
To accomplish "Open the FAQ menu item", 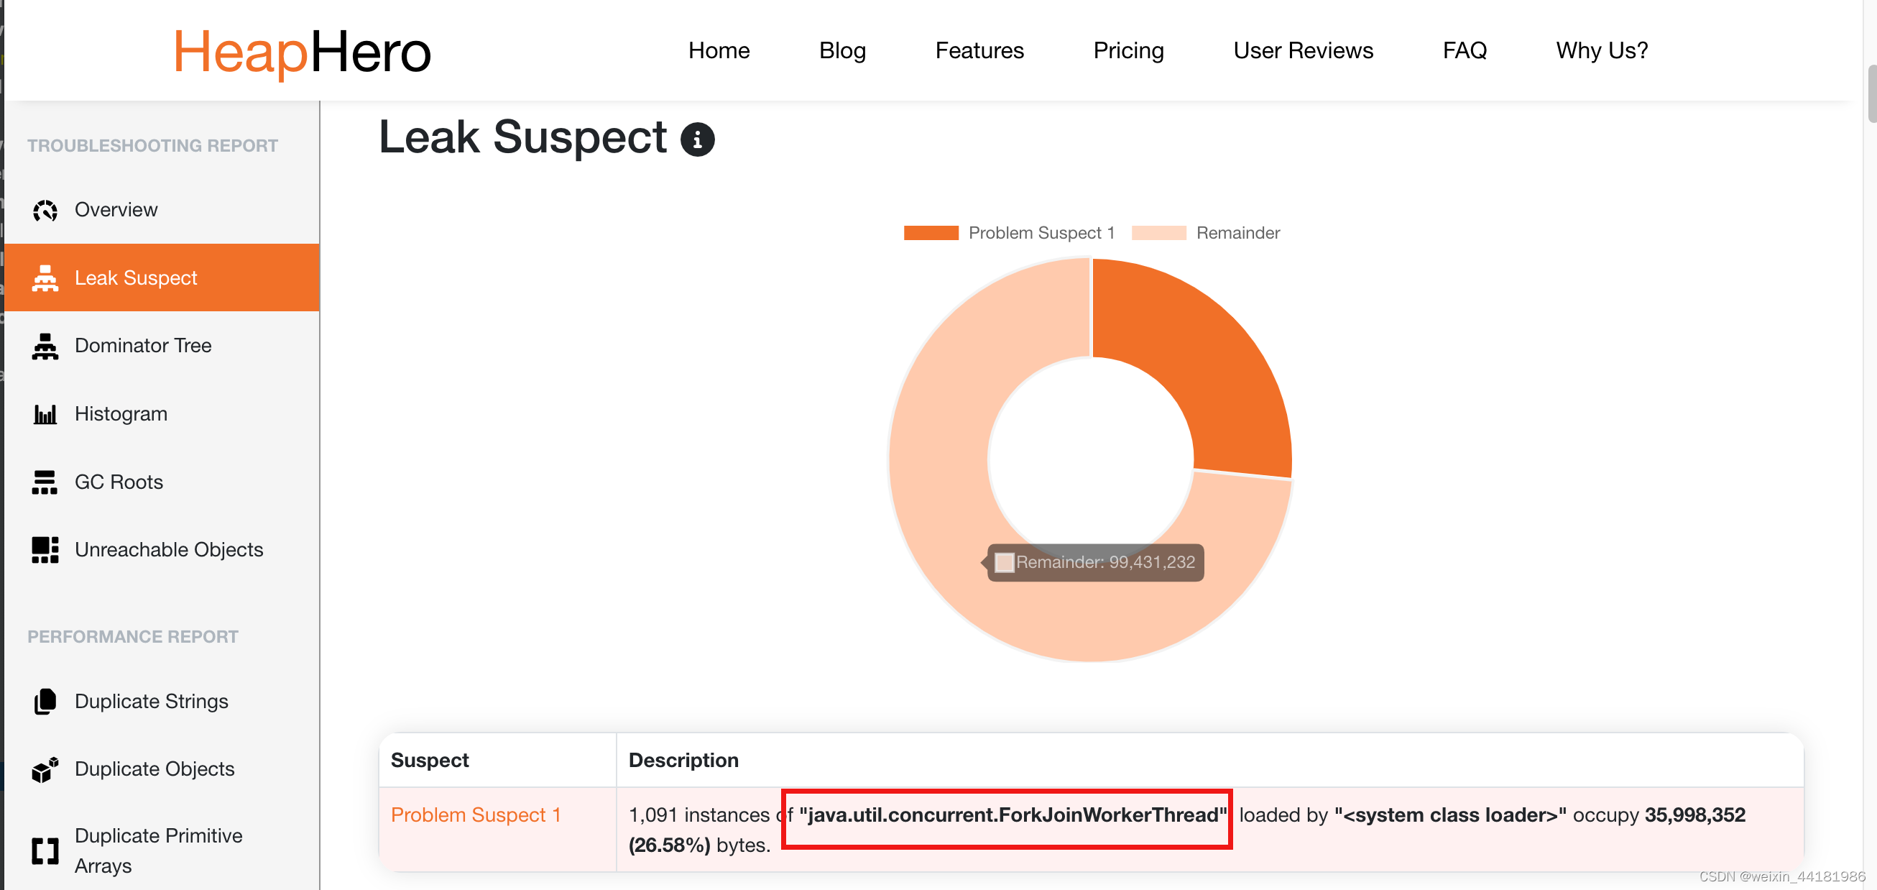I will tap(1464, 50).
